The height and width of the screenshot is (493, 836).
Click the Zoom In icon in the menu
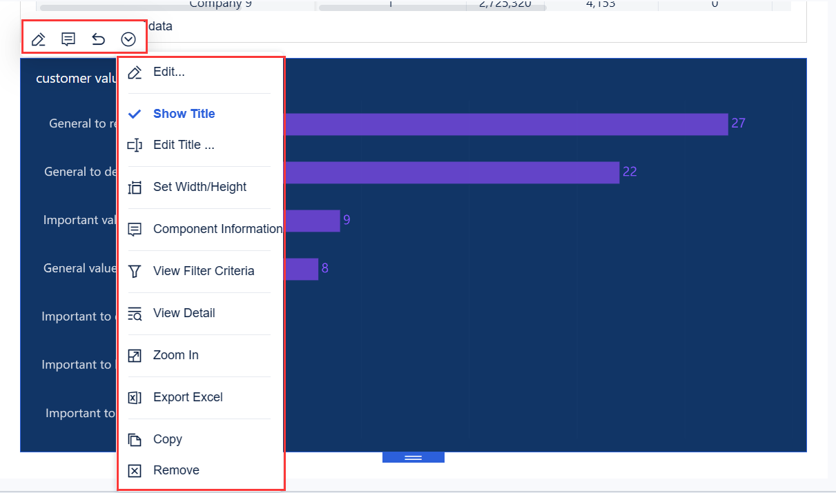click(134, 354)
